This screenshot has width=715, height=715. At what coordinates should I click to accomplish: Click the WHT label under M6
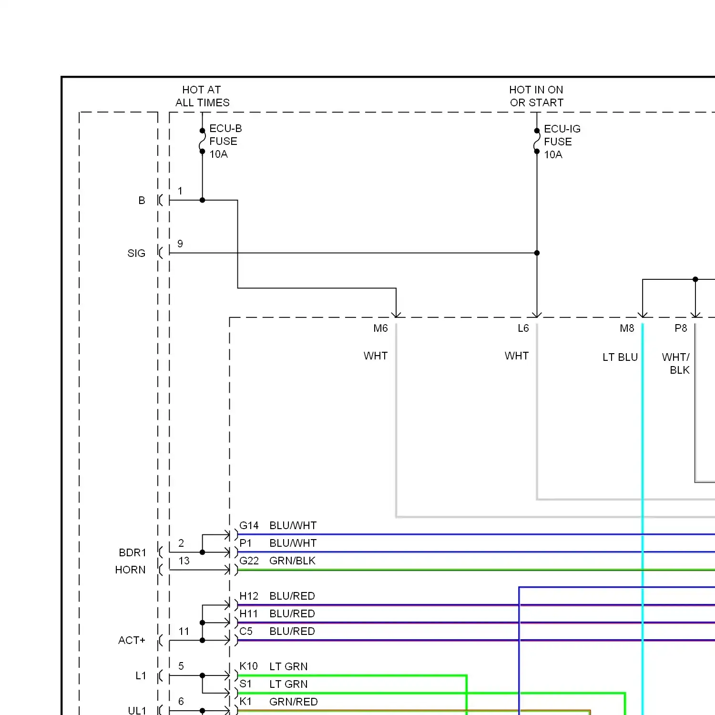point(376,356)
